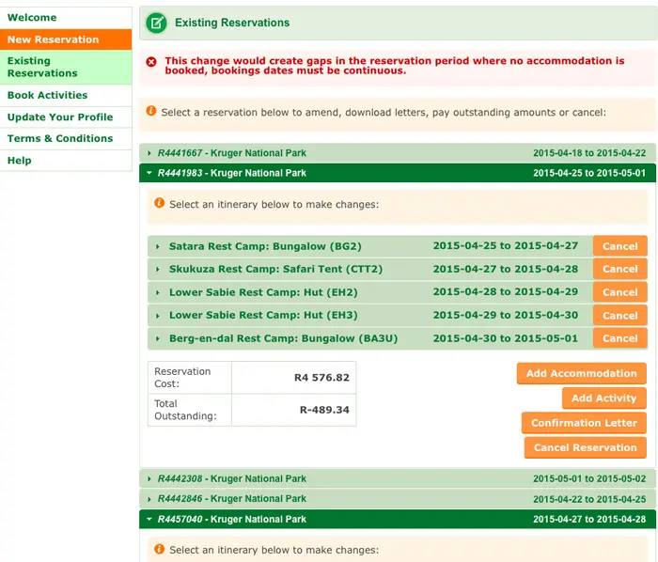Open the Book Activities menu item
Image resolution: width=658 pixels, height=562 pixels.
click(66, 95)
